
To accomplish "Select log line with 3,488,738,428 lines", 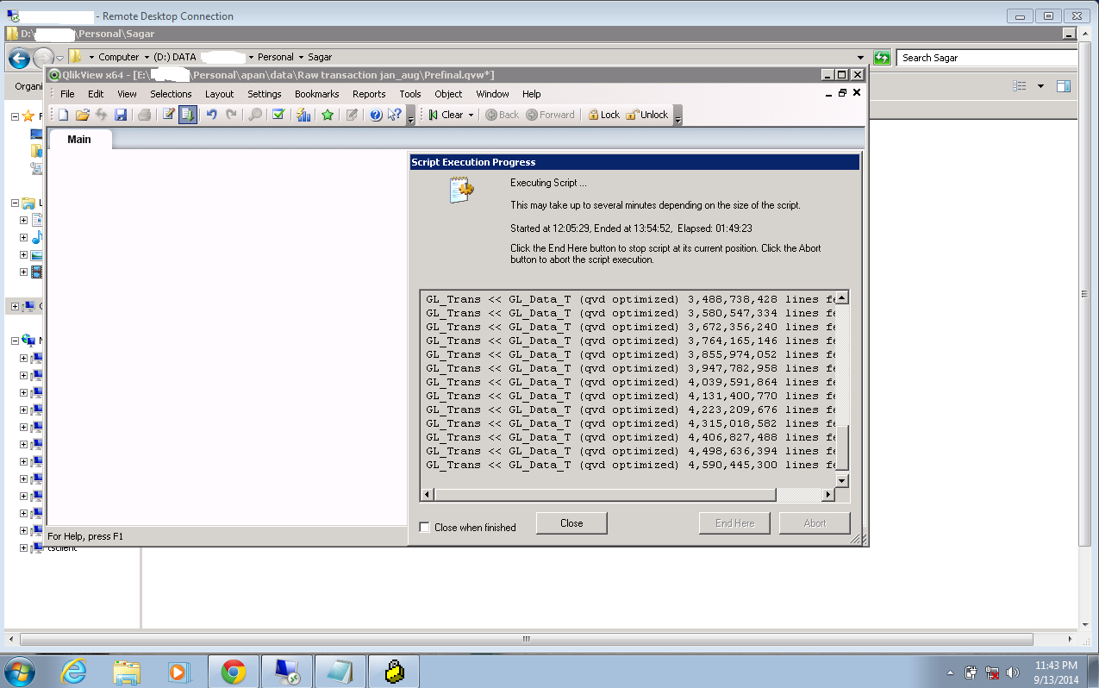I will point(629,299).
